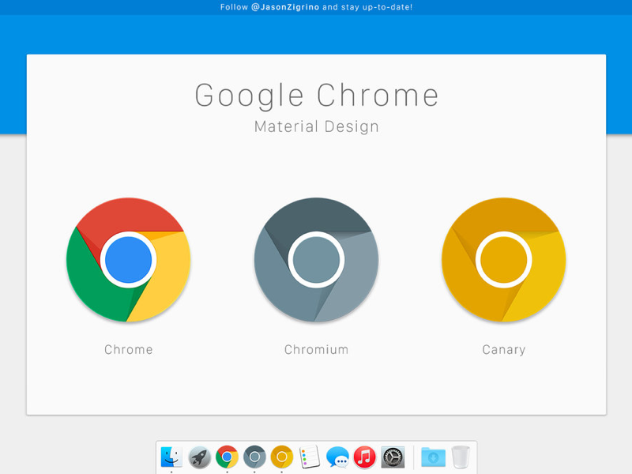Open iTunes music app in dock
Screen dimensions: 632x474
point(365,457)
